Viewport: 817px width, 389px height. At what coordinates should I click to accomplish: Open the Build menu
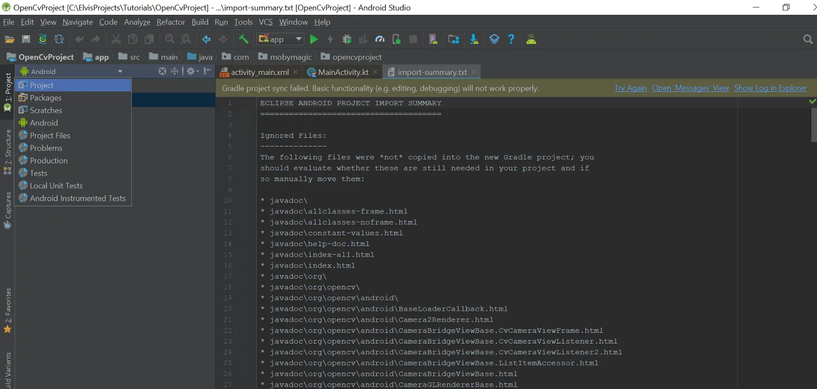pyautogui.click(x=200, y=22)
